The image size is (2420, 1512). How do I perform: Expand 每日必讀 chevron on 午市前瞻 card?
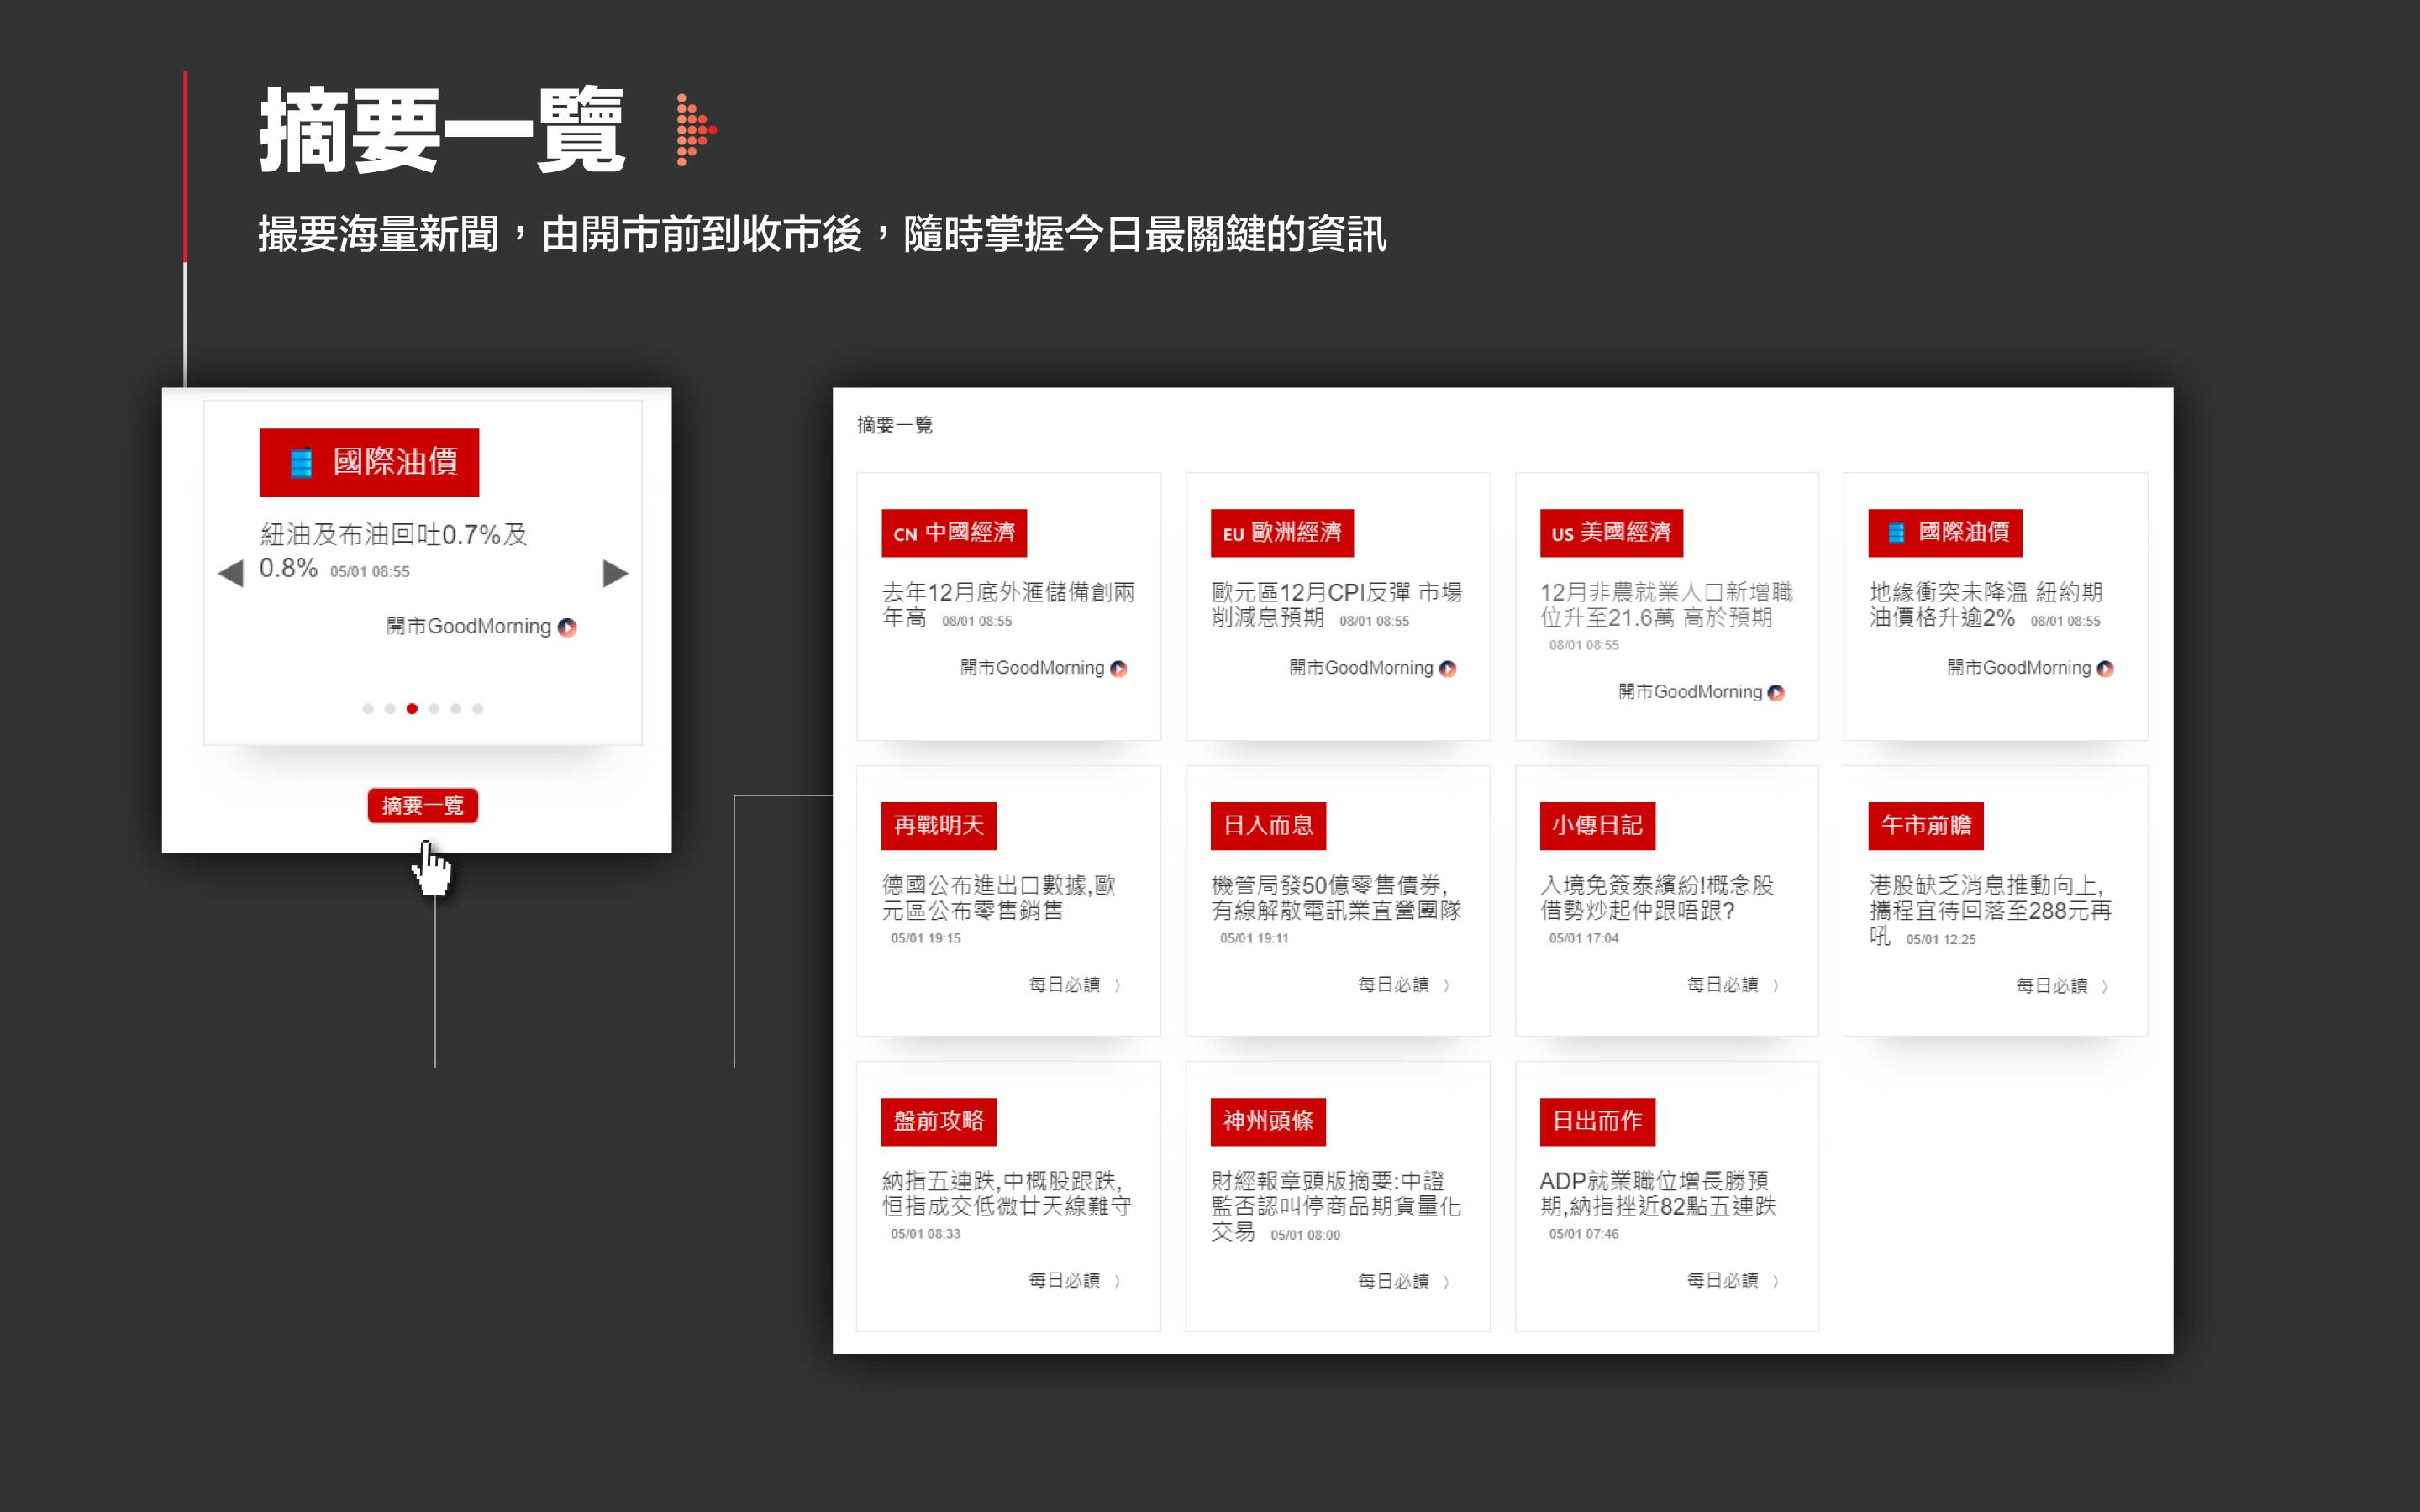[x=2104, y=986]
